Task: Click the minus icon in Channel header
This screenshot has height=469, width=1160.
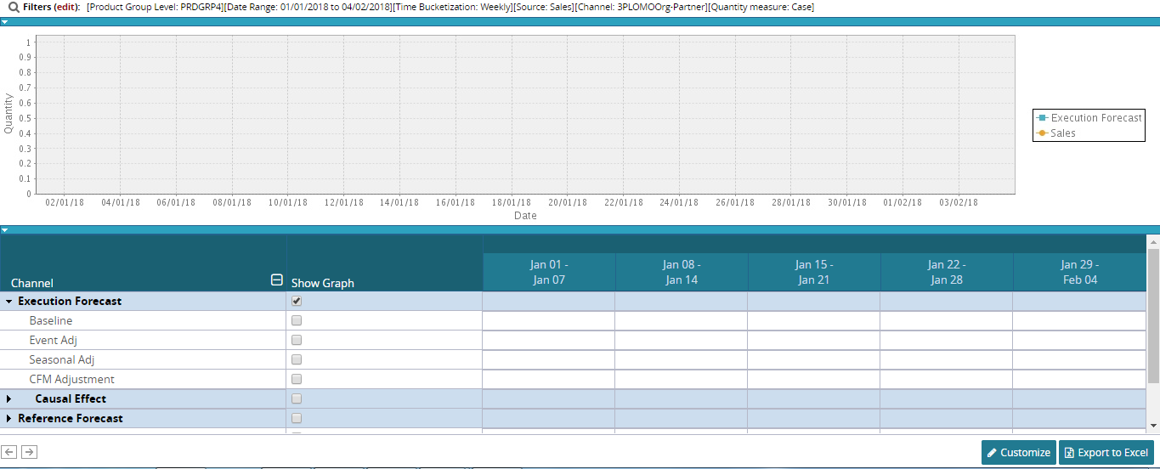Action: 276,280
